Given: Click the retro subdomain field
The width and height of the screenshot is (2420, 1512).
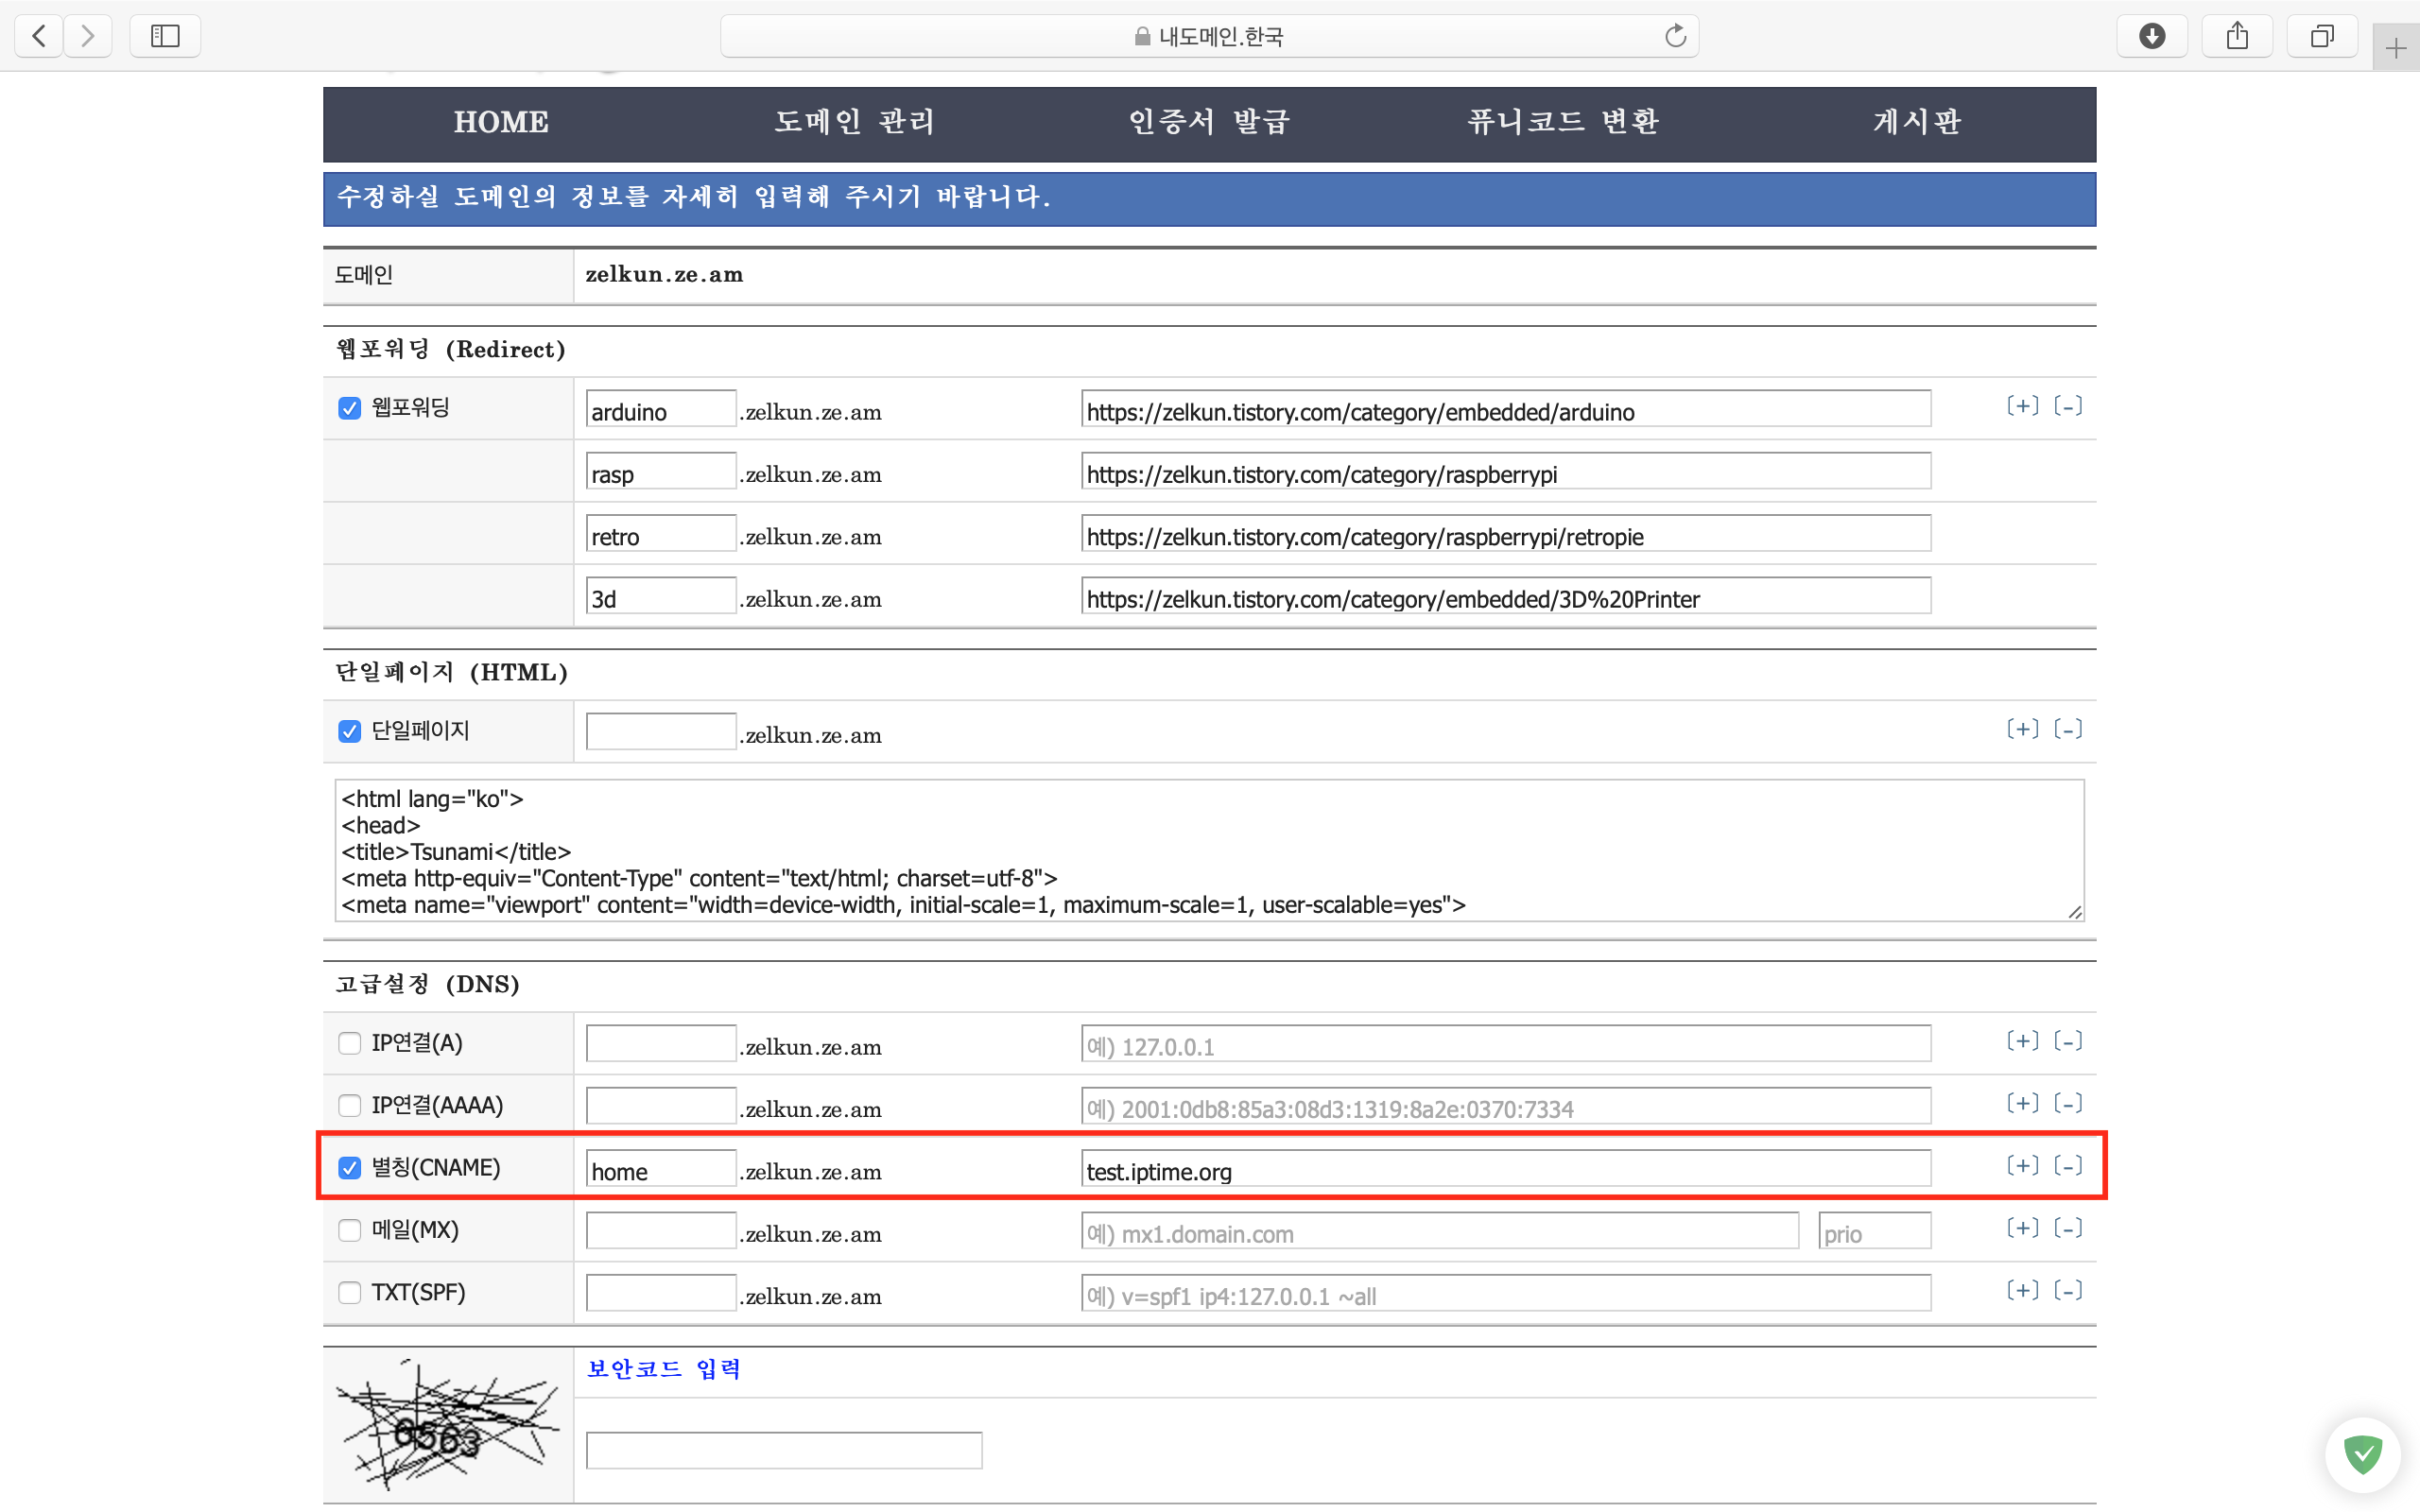Looking at the screenshot, I should click(x=661, y=534).
